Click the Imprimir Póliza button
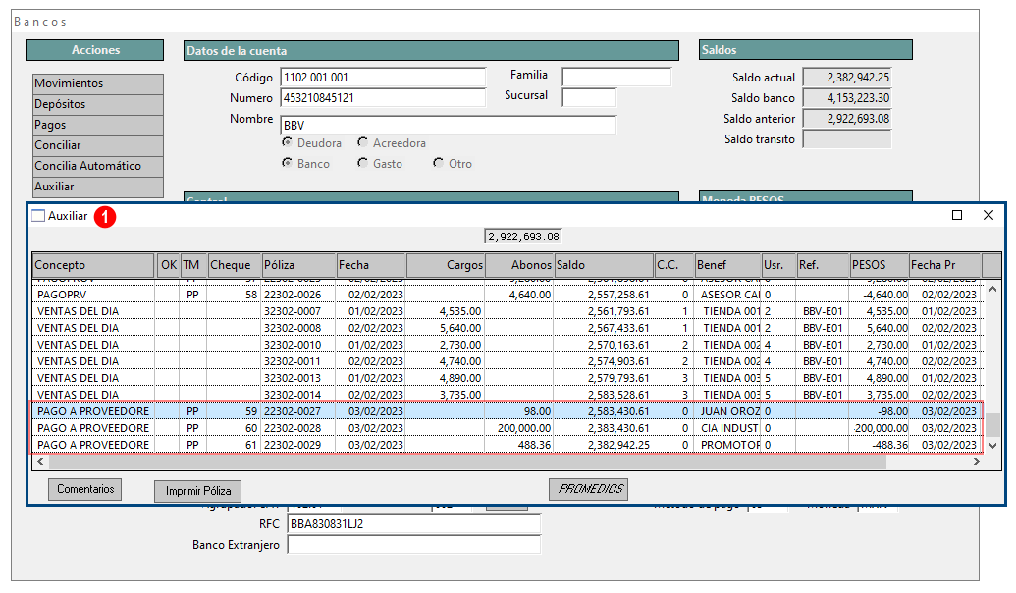 tap(197, 491)
